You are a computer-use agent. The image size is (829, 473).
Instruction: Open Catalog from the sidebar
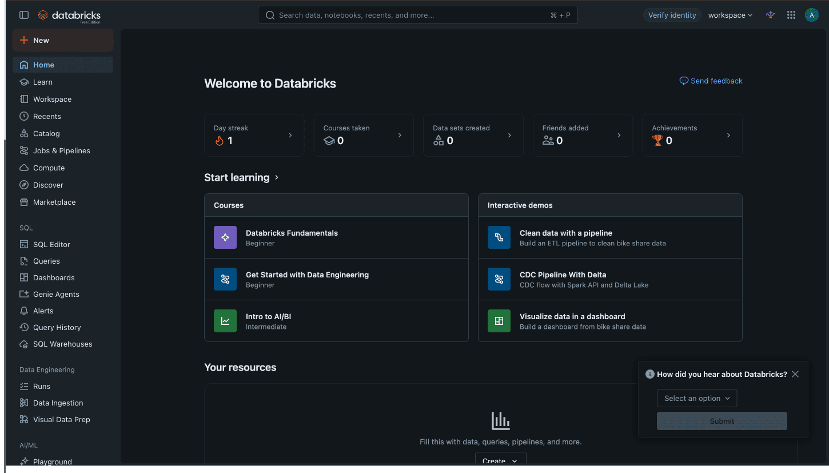coord(63,133)
